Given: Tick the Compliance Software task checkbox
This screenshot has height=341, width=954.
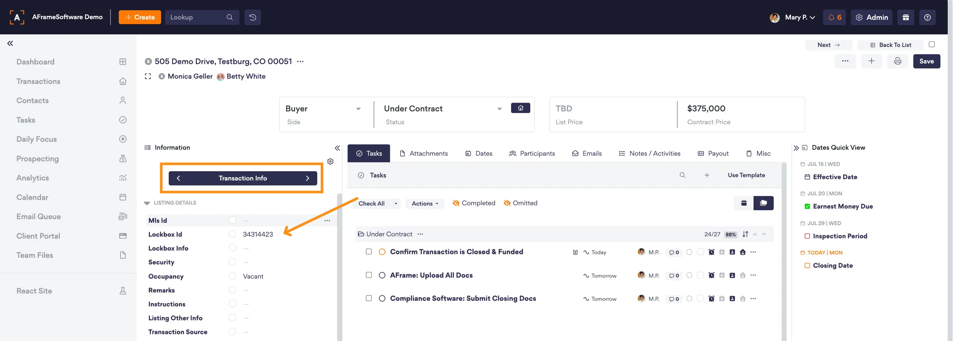Looking at the screenshot, I should pos(369,298).
